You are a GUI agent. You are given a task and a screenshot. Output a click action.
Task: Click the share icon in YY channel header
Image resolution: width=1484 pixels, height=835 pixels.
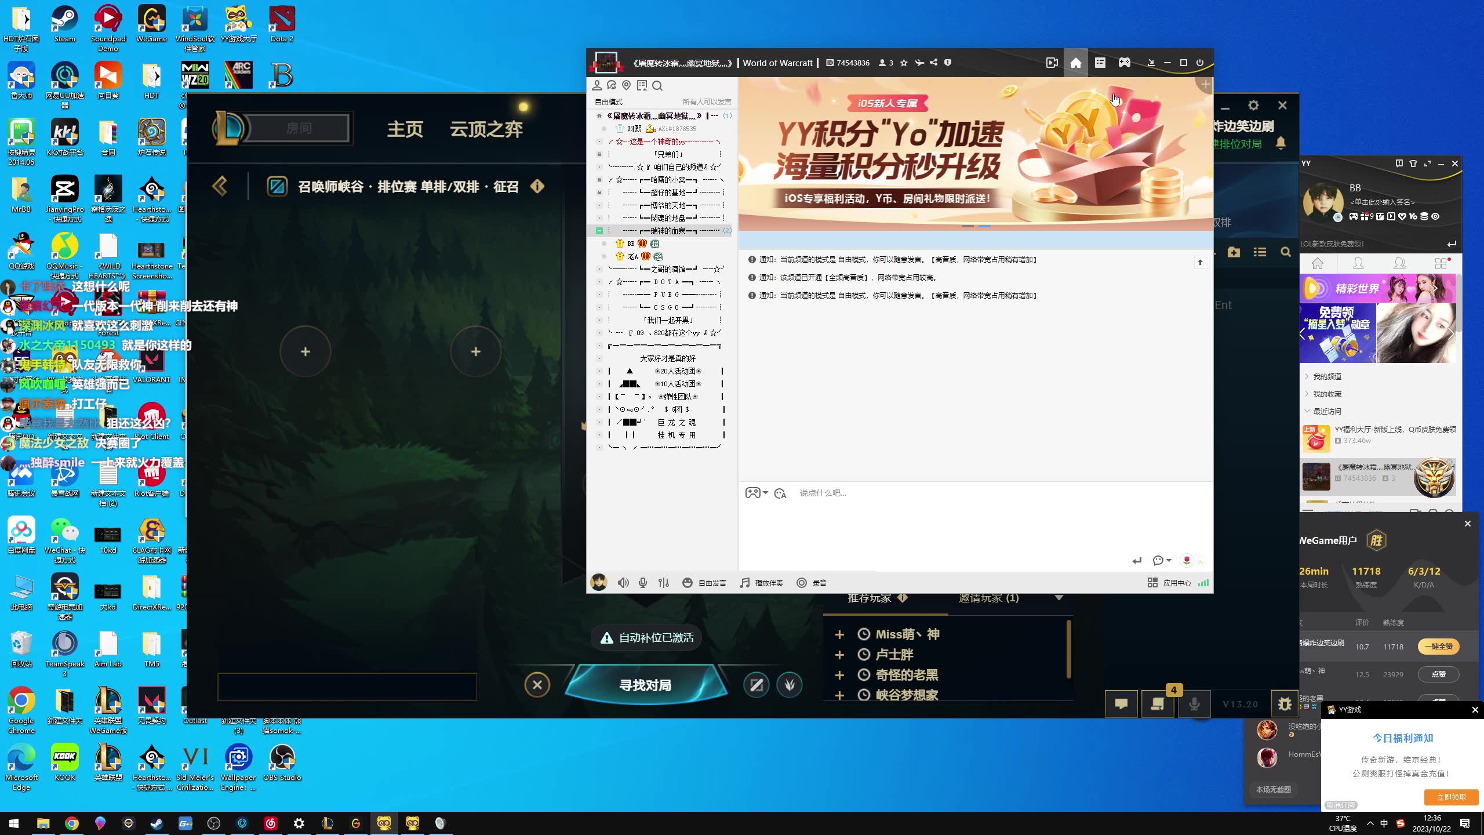tap(933, 63)
